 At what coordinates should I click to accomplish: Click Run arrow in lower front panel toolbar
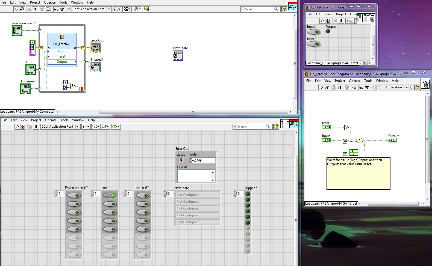tap(17, 127)
